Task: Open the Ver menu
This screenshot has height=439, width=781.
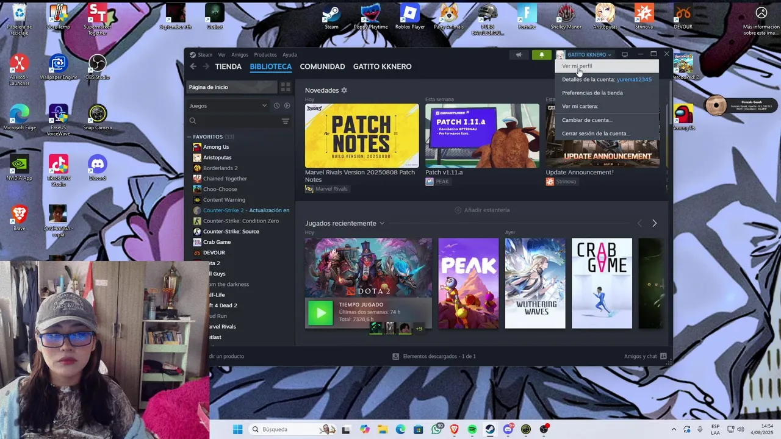Action: click(x=221, y=55)
